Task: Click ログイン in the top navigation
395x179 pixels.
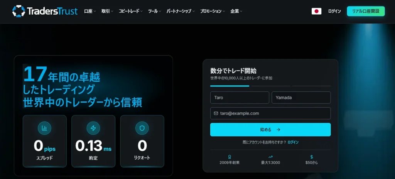Action: pyautogui.click(x=334, y=11)
